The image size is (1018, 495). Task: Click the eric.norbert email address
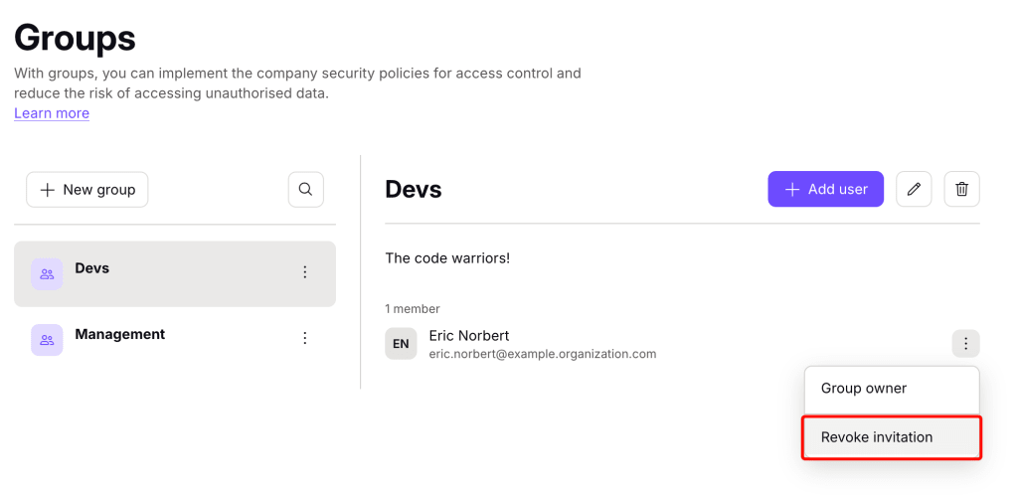point(543,354)
